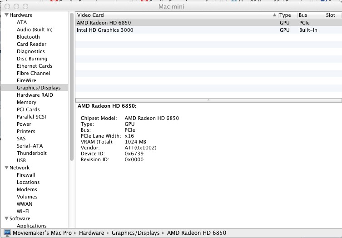Click the PCIe Lane Width value x16
The width and height of the screenshot is (342, 238).
pos(129,136)
